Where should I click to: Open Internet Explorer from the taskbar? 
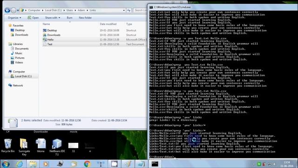coord(20,164)
